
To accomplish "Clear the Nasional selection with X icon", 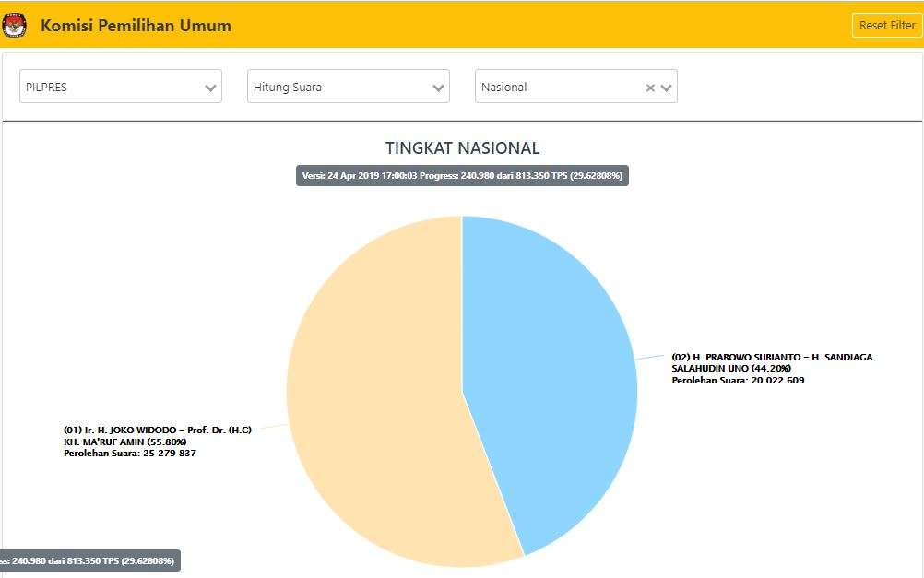I will 650,88.
